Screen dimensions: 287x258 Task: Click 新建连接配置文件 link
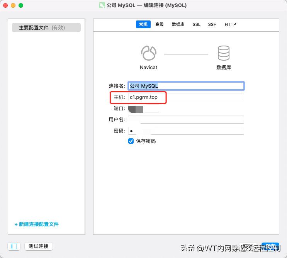coord(37,224)
